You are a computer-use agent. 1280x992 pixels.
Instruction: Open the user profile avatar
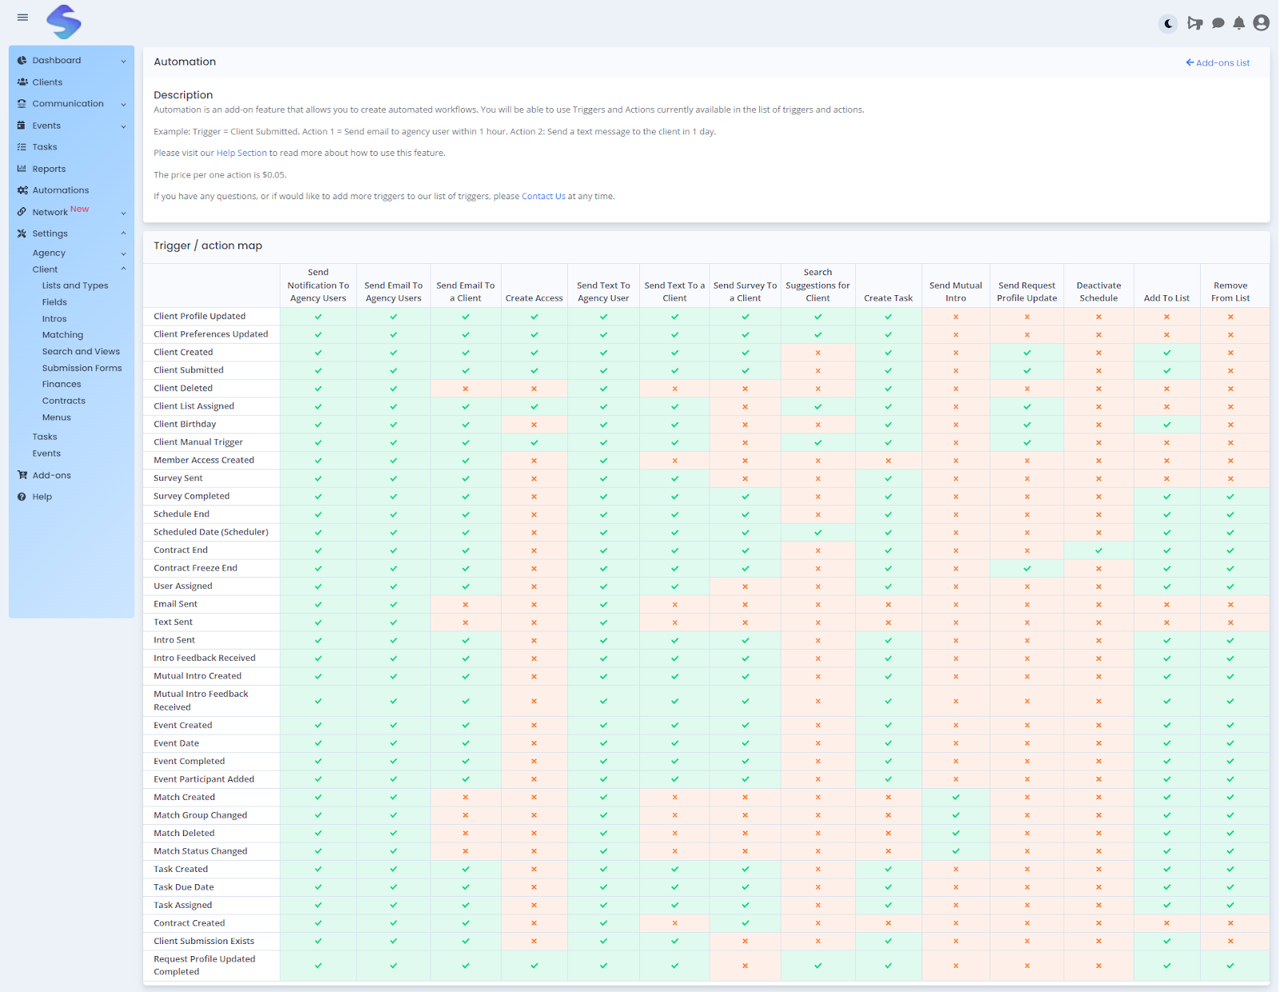click(1261, 23)
